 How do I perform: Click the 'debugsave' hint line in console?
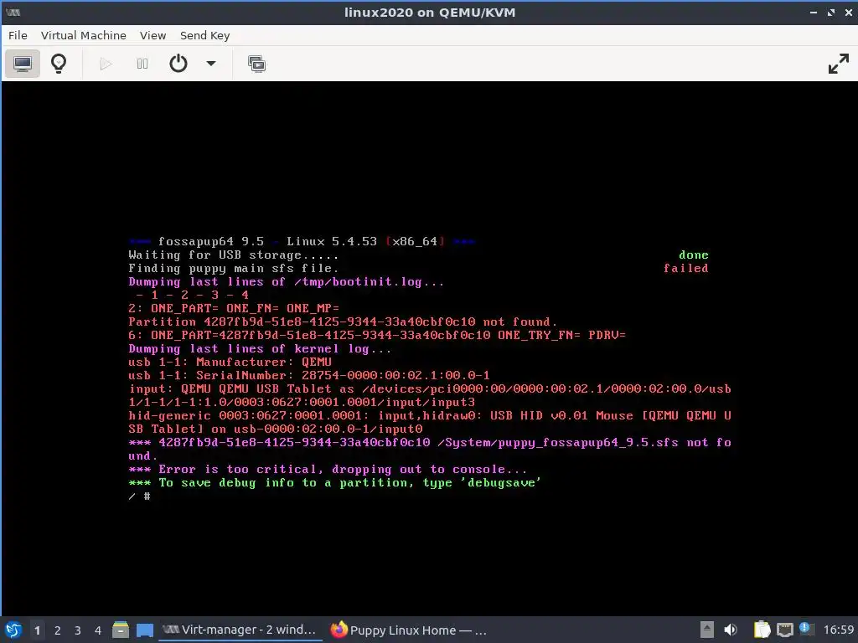(335, 483)
